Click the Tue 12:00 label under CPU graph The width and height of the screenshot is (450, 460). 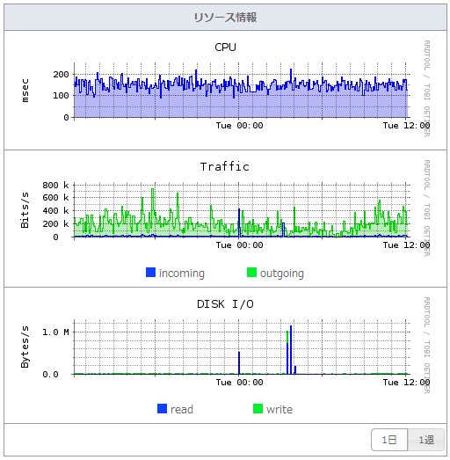(x=406, y=126)
